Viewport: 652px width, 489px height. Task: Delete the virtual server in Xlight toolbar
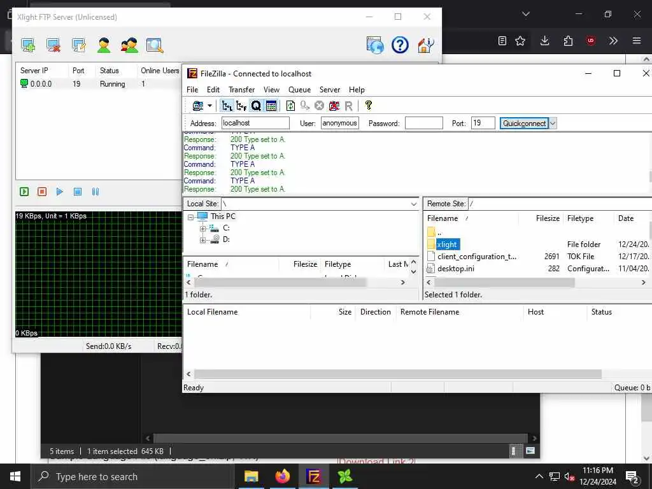pyautogui.click(x=53, y=45)
